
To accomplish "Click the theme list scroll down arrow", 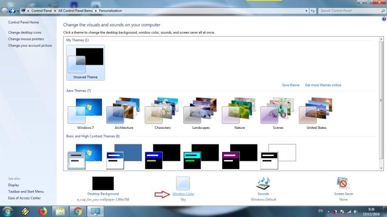I will click(381, 168).
